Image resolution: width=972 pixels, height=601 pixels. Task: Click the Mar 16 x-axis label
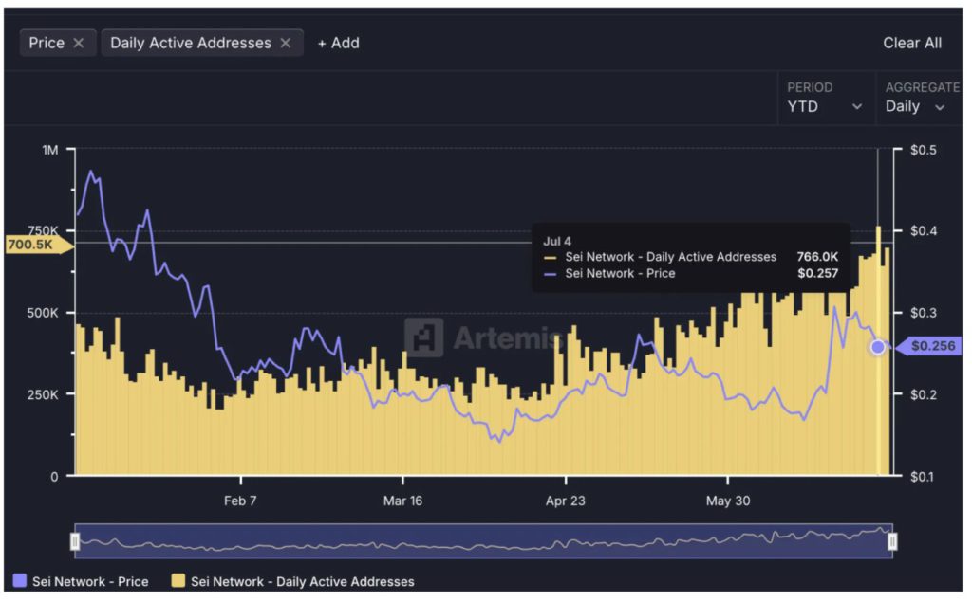[402, 501]
